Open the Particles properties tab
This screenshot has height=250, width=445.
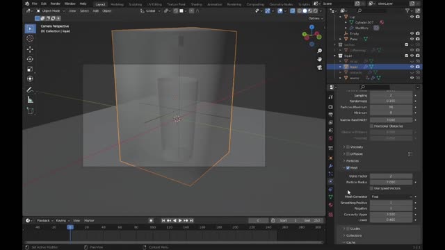[x=331, y=174]
